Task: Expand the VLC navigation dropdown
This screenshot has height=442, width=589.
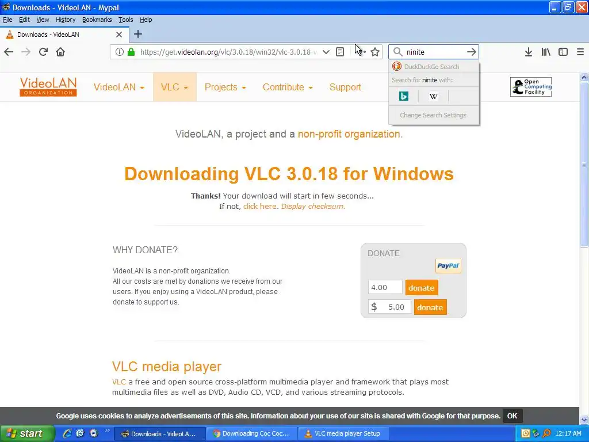Action: (174, 87)
